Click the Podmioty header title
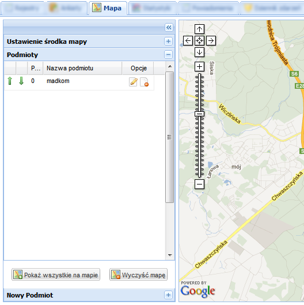This screenshot has width=304, height=305. point(22,55)
